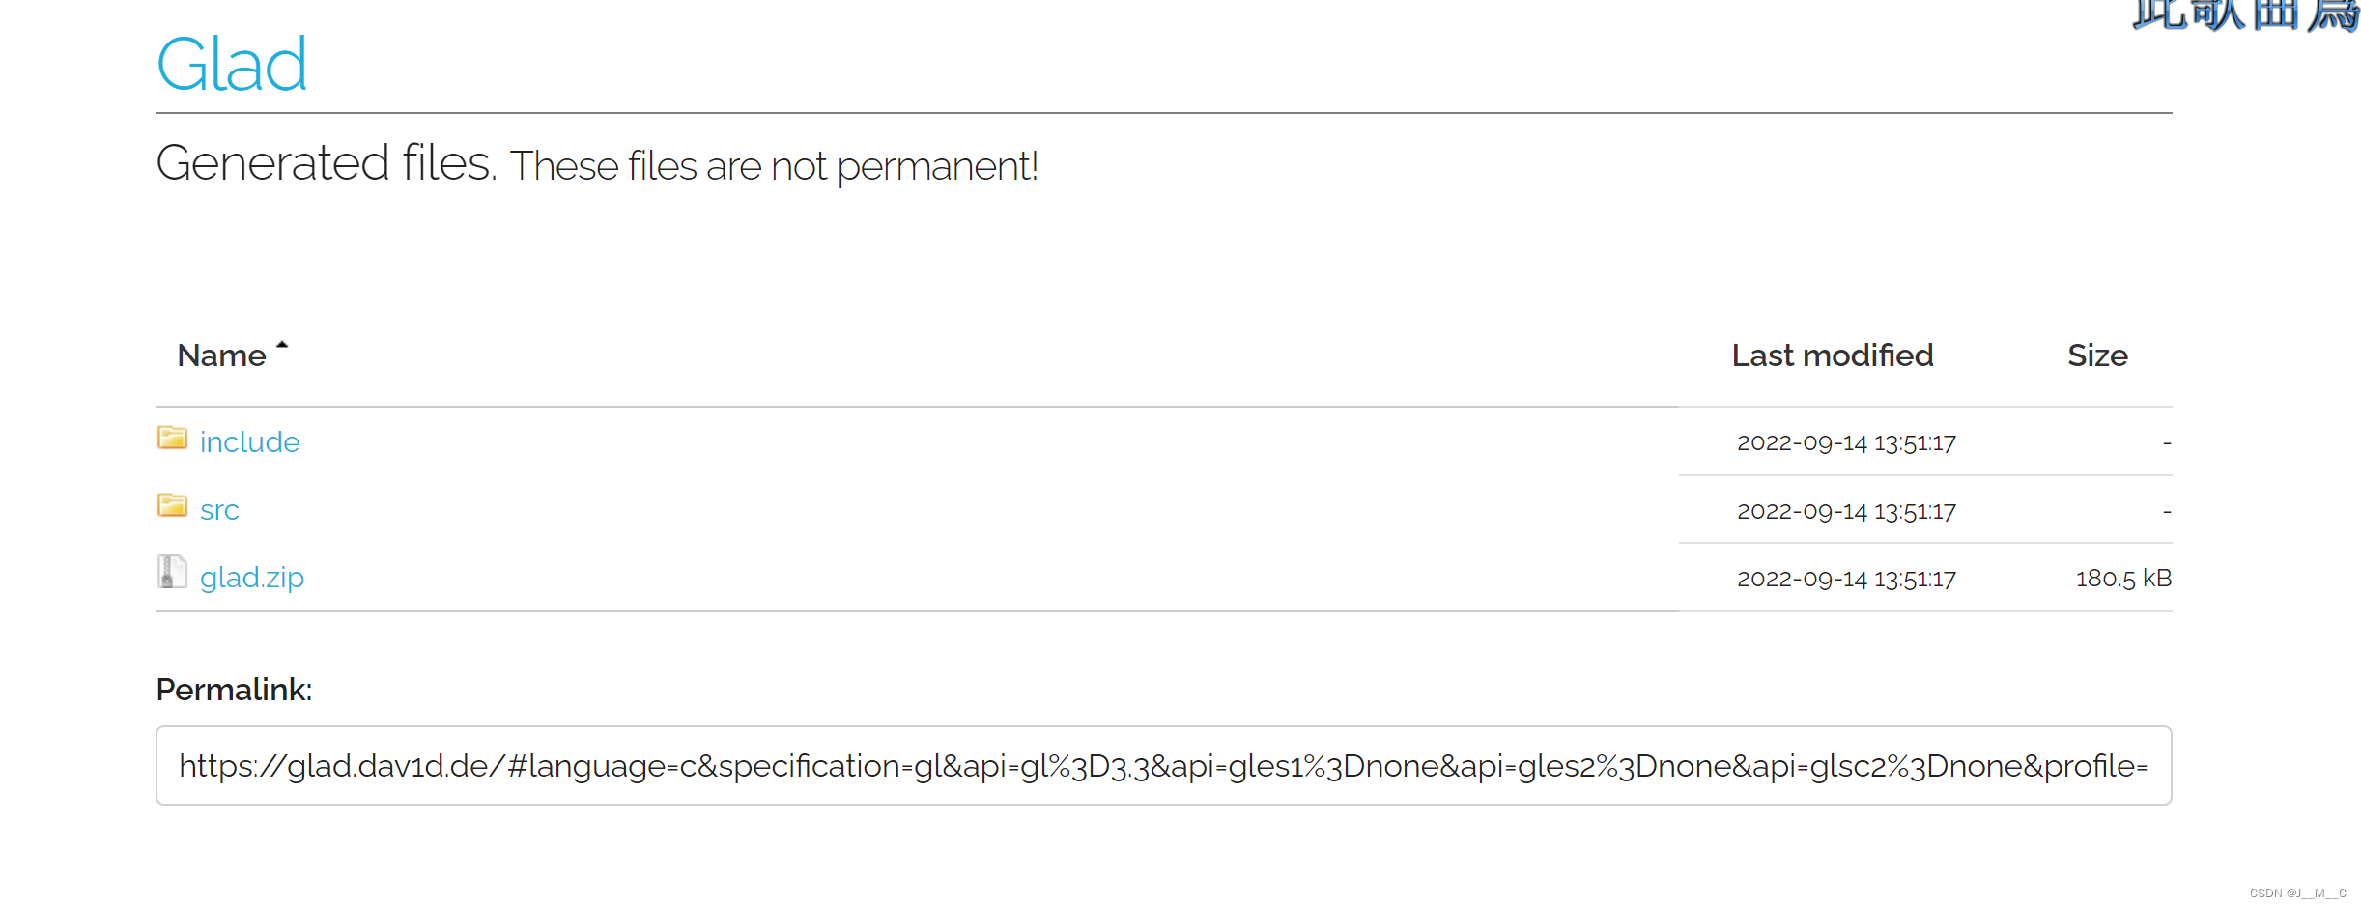This screenshot has height=908, width=2361.
Task: Click the include row modified date
Action: (x=1846, y=442)
